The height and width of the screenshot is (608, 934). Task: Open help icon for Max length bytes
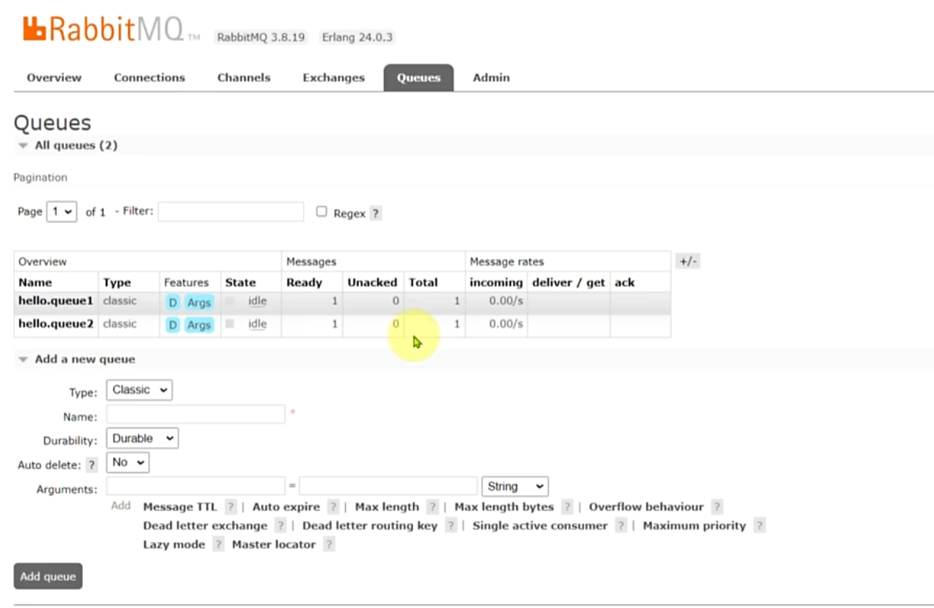568,507
